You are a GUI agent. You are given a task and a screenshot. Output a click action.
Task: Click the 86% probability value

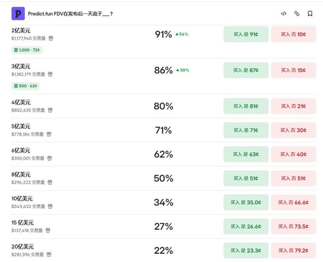pyautogui.click(x=163, y=70)
